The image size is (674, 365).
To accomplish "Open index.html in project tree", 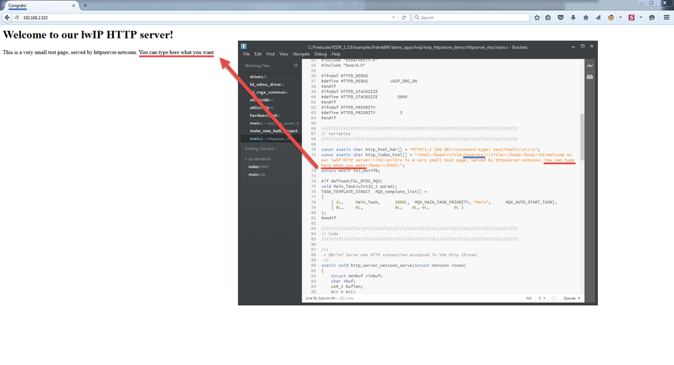I will (258, 167).
